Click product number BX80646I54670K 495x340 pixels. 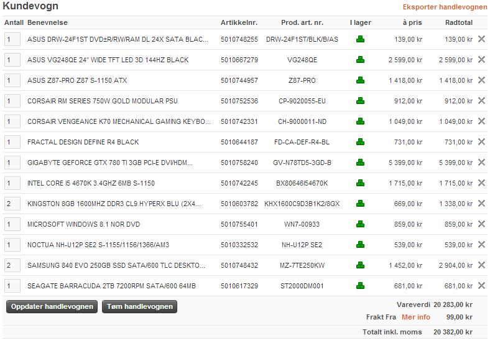(x=302, y=183)
